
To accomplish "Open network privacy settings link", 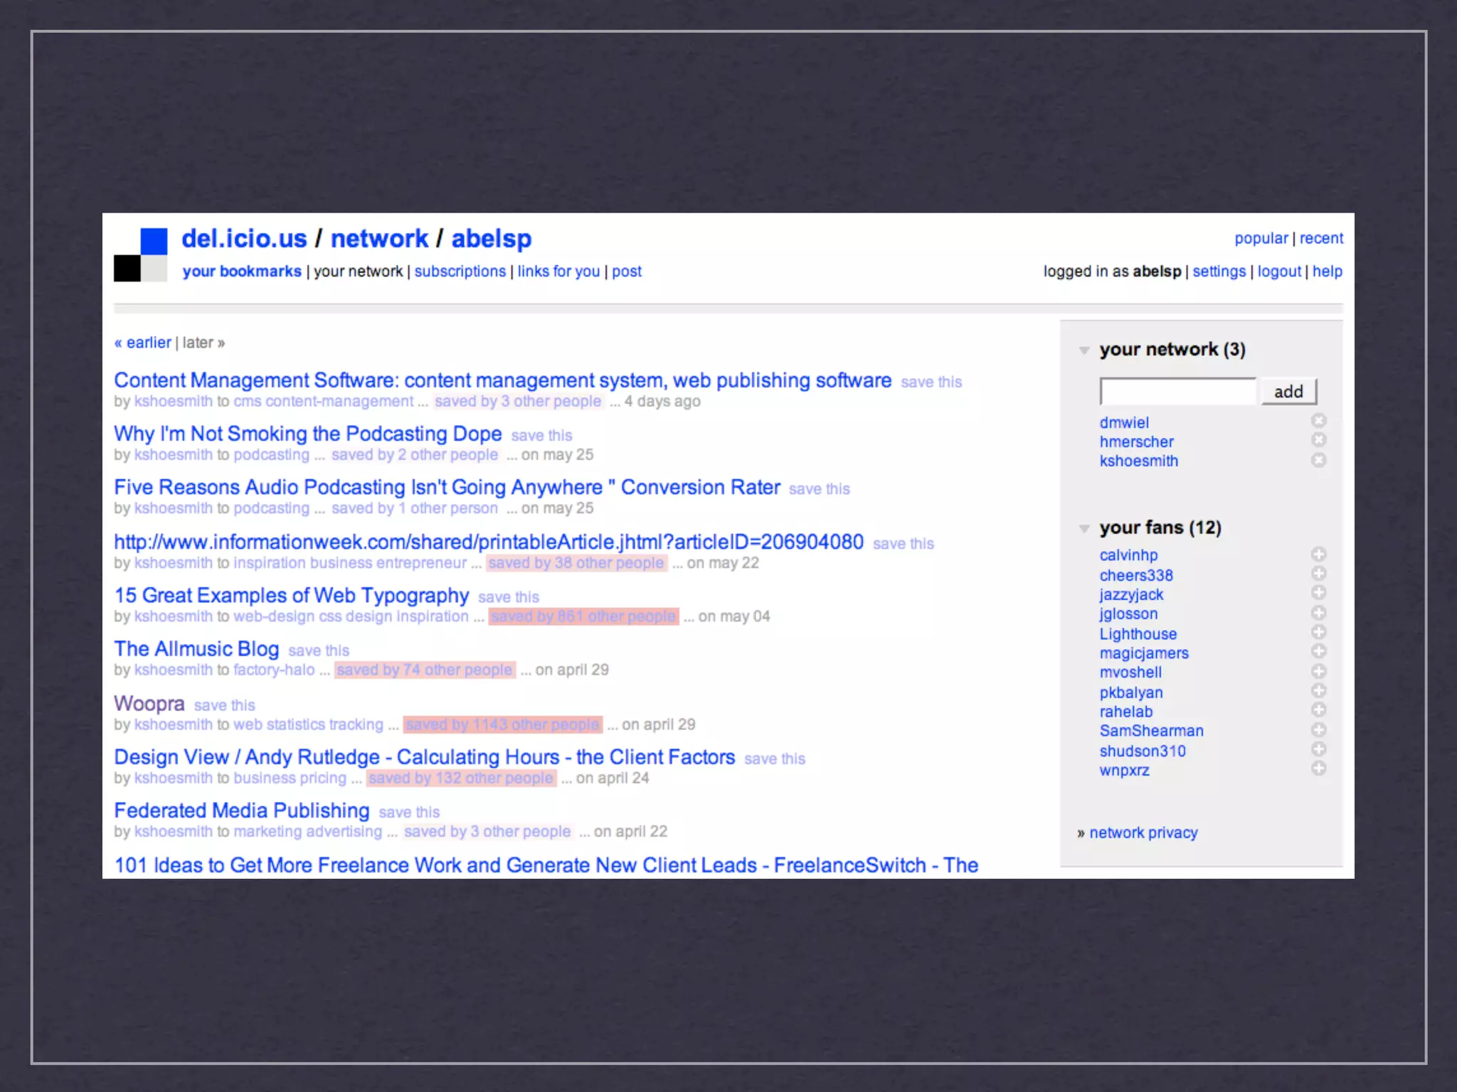I will (x=1143, y=833).
